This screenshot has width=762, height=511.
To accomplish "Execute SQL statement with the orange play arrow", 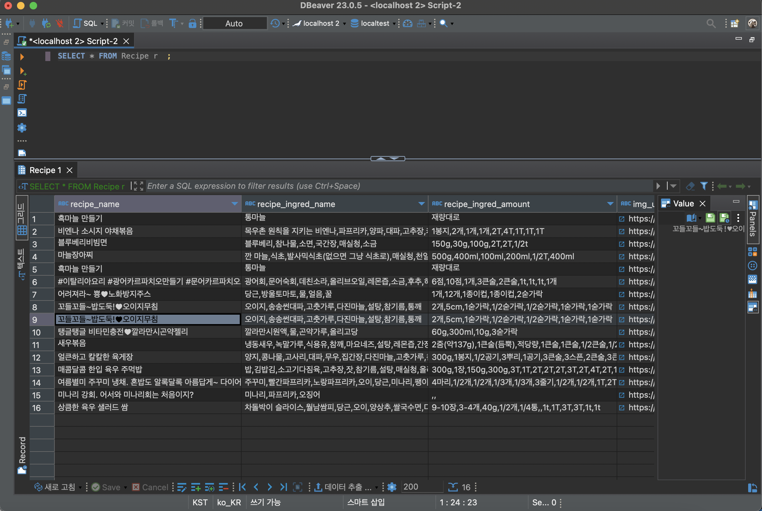I will [x=22, y=57].
